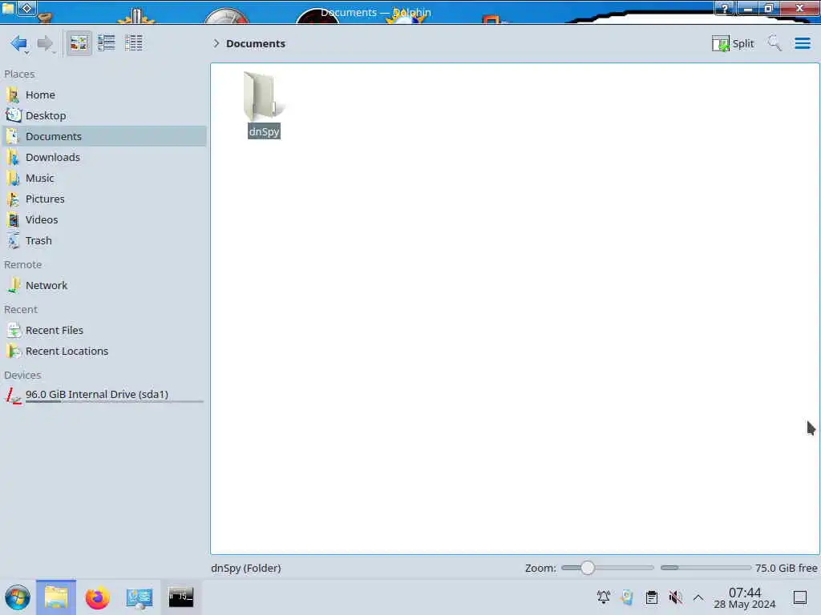Open Recent Locations
The image size is (821, 615).
(105, 351)
